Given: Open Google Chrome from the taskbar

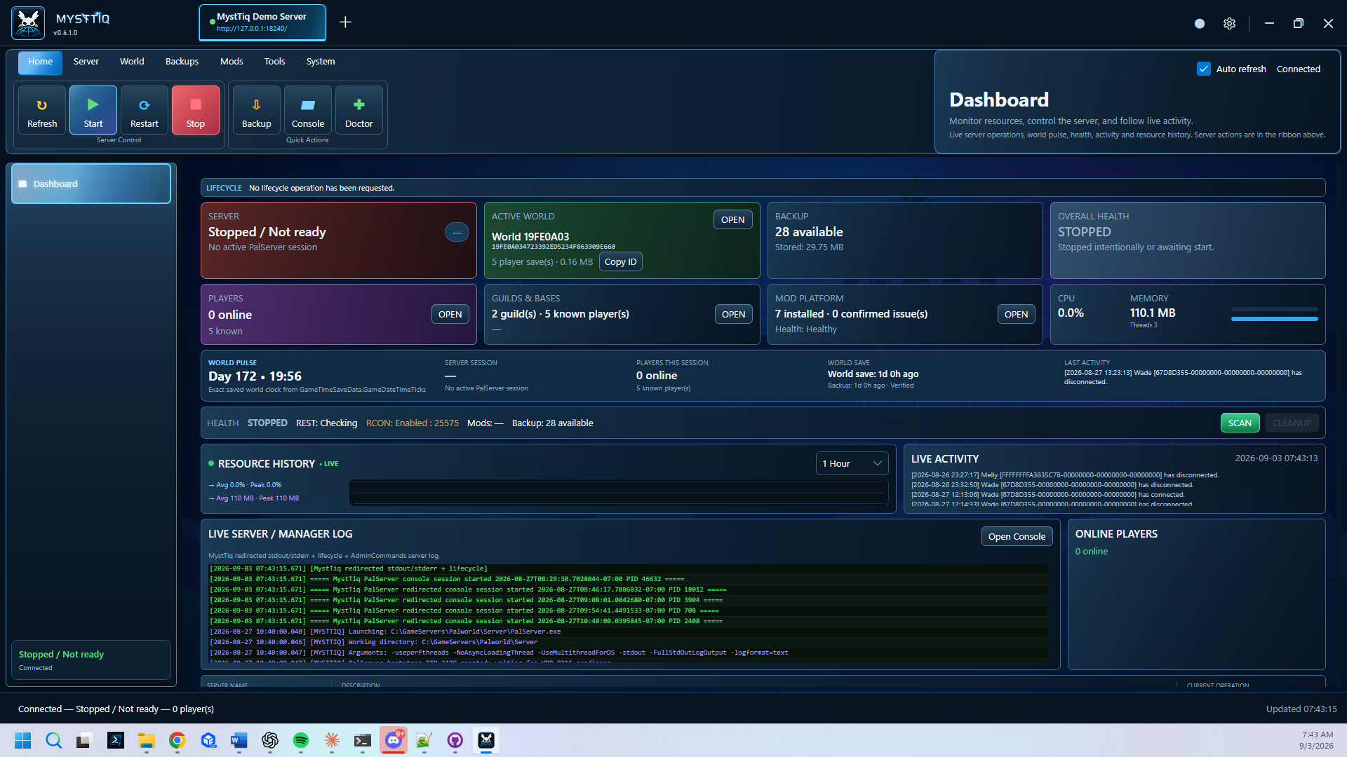Looking at the screenshot, I should pyautogui.click(x=177, y=740).
